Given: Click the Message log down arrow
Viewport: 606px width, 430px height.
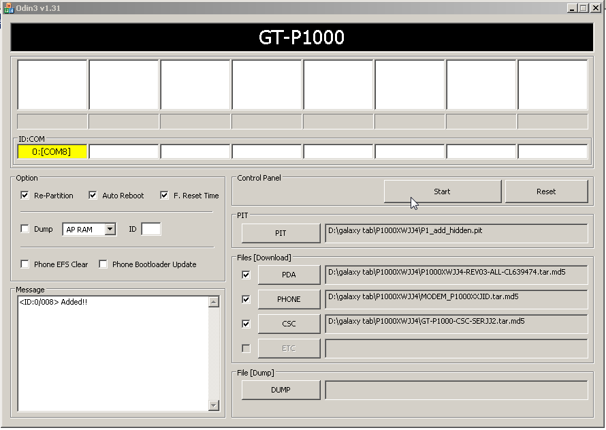Looking at the screenshot, I should click(214, 405).
